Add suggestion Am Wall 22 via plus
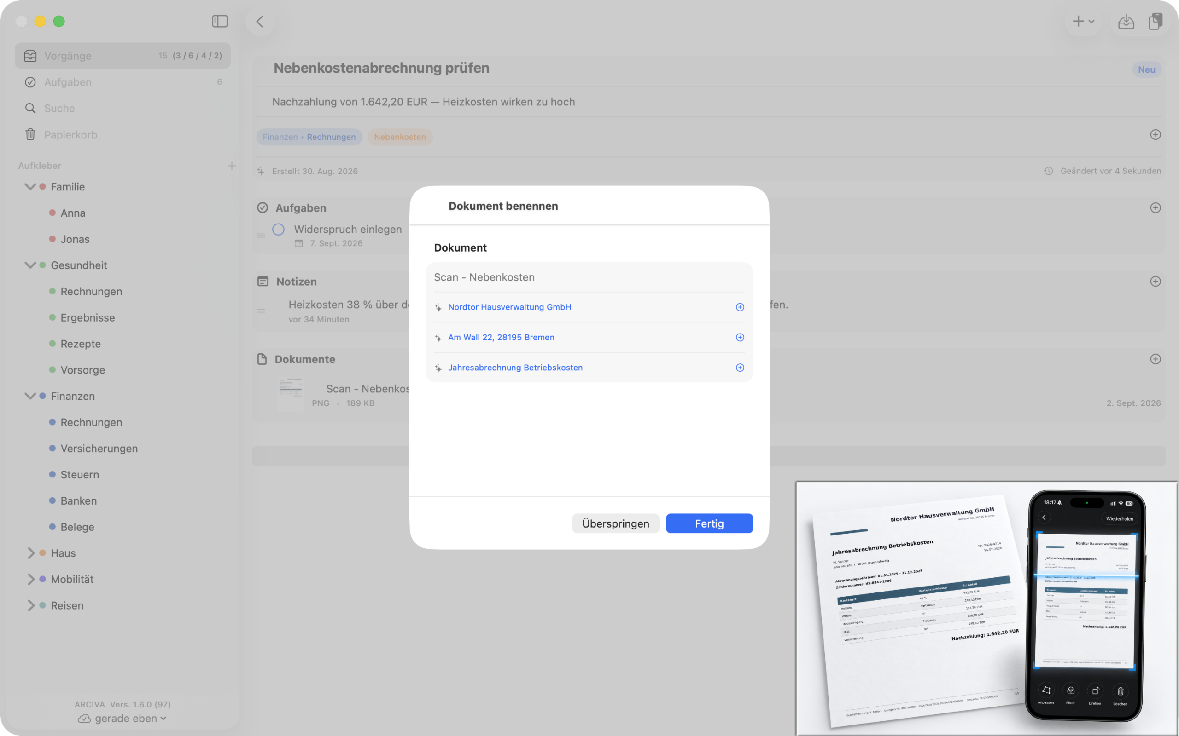This screenshot has width=1179, height=736. (x=740, y=337)
